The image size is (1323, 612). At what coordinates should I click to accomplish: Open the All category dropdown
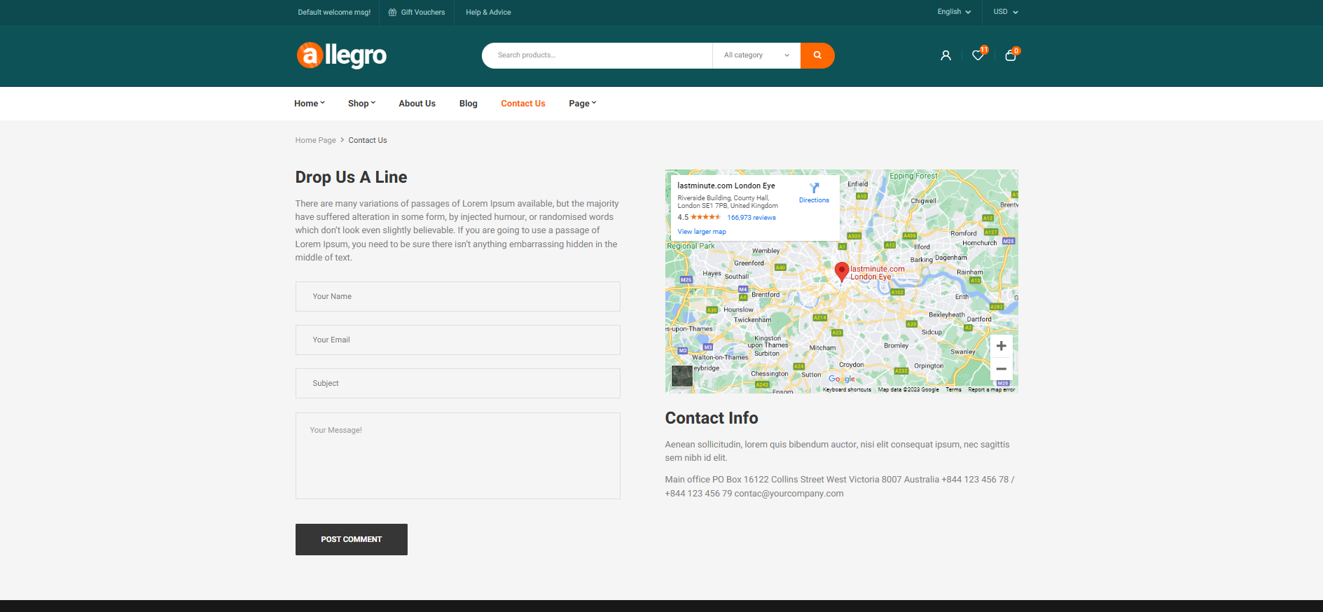pyautogui.click(x=756, y=55)
